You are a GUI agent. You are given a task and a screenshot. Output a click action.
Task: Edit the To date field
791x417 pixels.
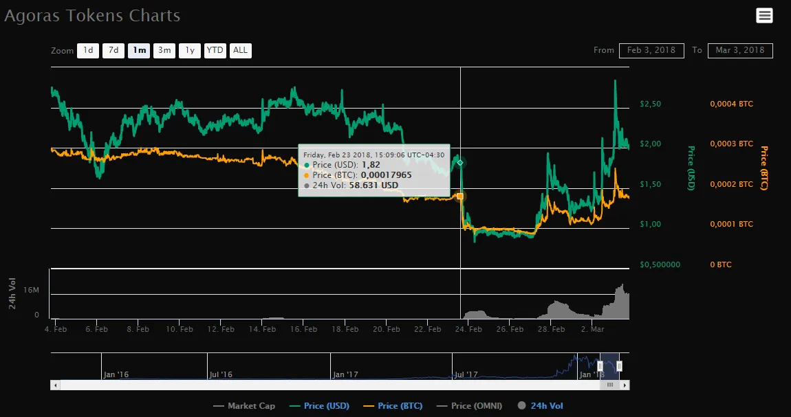[x=740, y=50]
